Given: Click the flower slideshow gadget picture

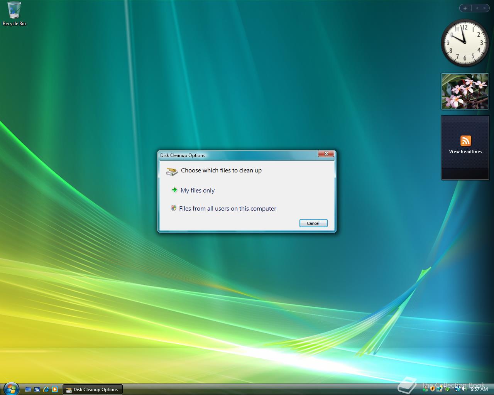Looking at the screenshot, I should [x=465, y=91].
